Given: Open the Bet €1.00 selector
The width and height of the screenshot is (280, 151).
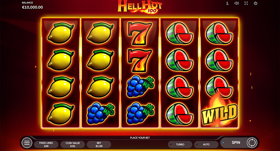Looking at the screenshot, I should point(99,145).
